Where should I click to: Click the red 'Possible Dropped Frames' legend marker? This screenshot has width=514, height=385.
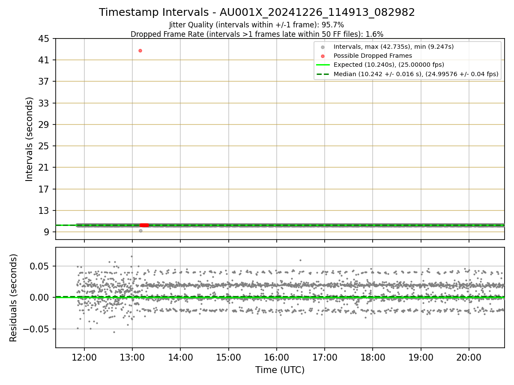tap(323, 56)
